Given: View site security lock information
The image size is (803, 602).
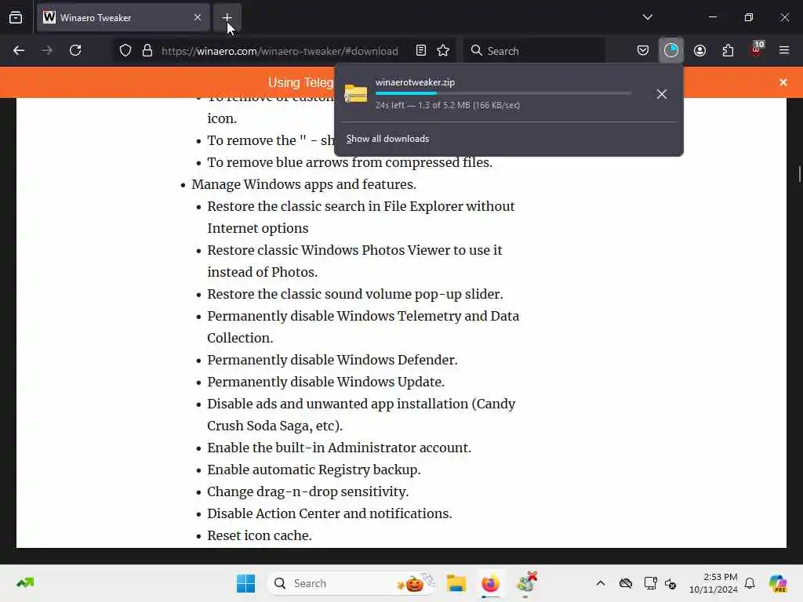Looking at the screenshot, I should click(147, 50).
